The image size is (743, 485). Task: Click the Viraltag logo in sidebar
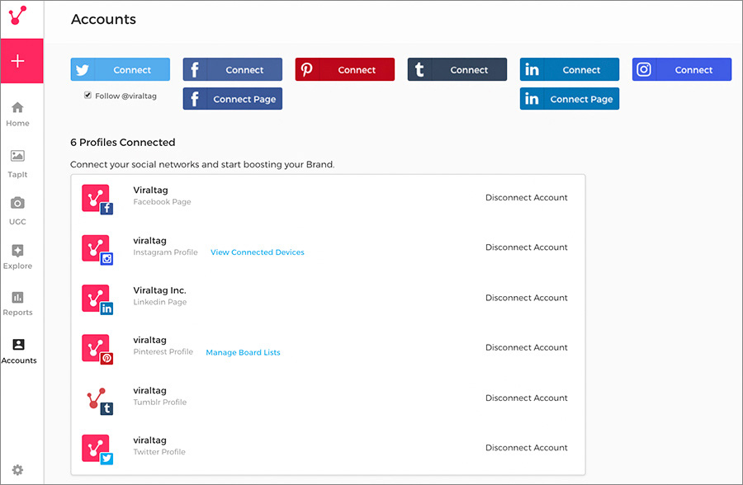point(17,15)
